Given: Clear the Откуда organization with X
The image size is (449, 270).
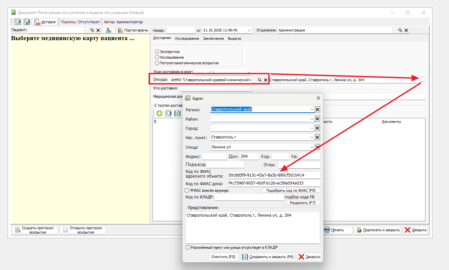Looking at the screenshot, I should point(266,80).
